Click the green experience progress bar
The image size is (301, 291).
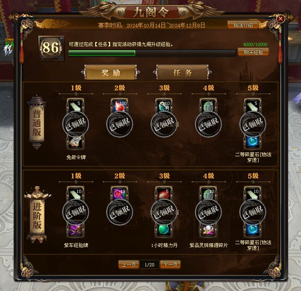click(x=152, y=53)
